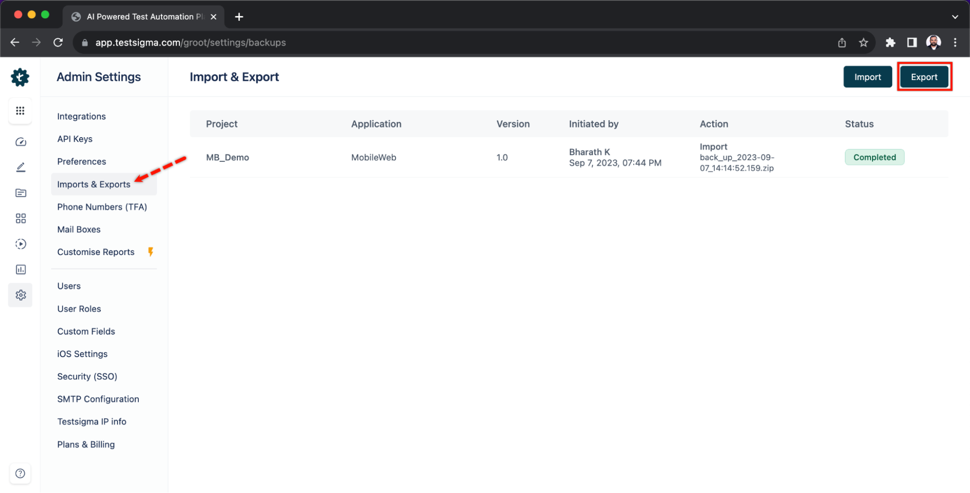This screenshot has height=493, width=970.
Task: Open a new browser tab with plus
Action: (239, 17)
